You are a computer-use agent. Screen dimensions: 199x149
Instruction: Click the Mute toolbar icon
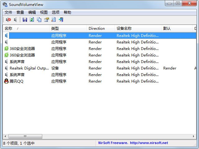coord(8,20)
